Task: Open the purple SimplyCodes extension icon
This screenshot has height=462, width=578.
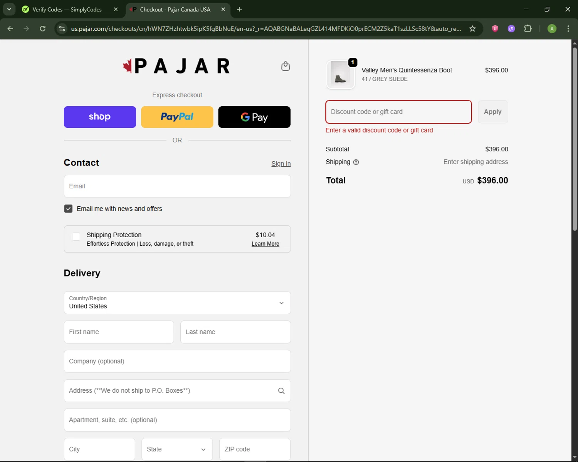Action: click(x=511, y=28)
